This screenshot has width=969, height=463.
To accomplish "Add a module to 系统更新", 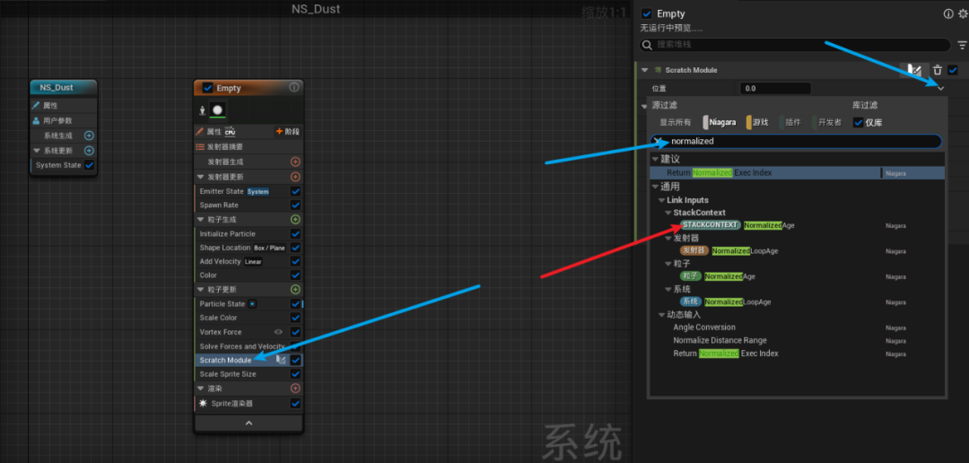I will coord(89,150).
